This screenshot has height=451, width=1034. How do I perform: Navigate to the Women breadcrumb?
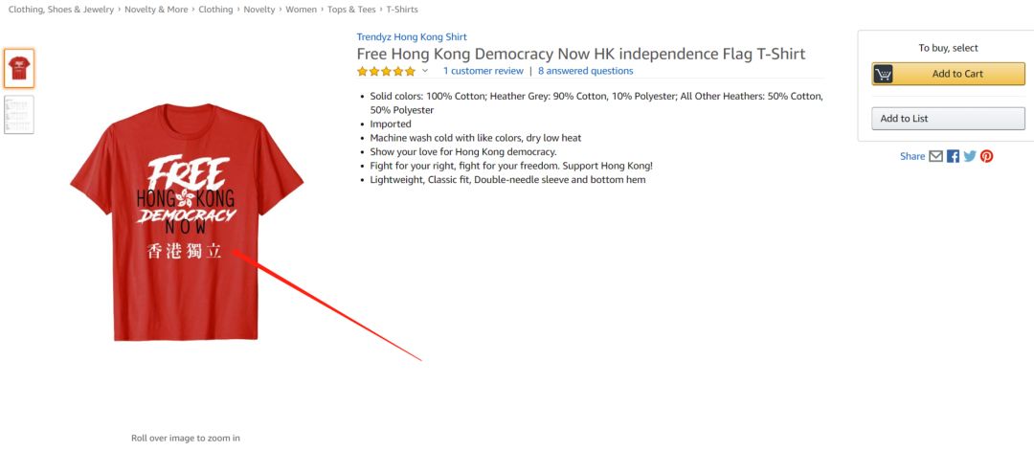tap(301, 10)
